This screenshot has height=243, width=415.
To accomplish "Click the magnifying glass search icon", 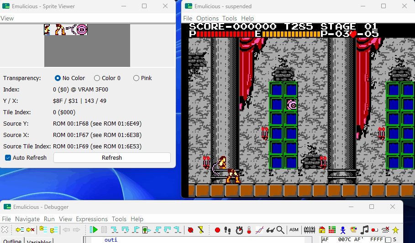I will tap(280, 230).
